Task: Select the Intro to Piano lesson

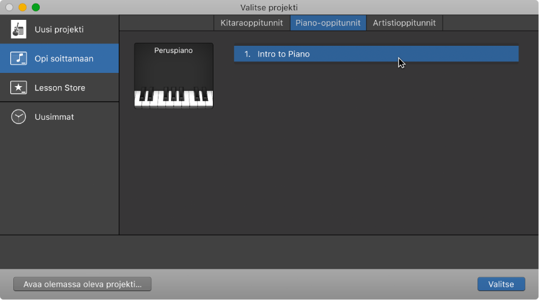Action: tap(283, 54)
